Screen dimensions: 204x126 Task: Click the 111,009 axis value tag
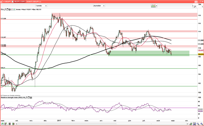coord(201,44)
